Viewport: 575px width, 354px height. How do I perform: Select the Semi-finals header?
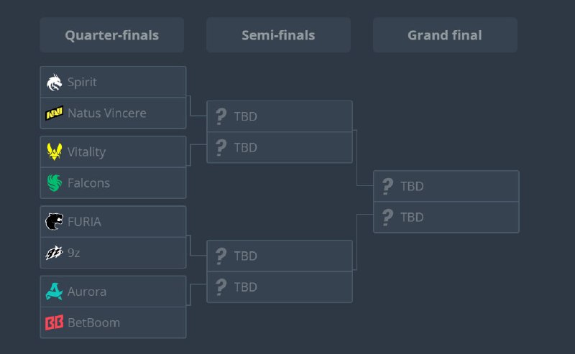278,35
